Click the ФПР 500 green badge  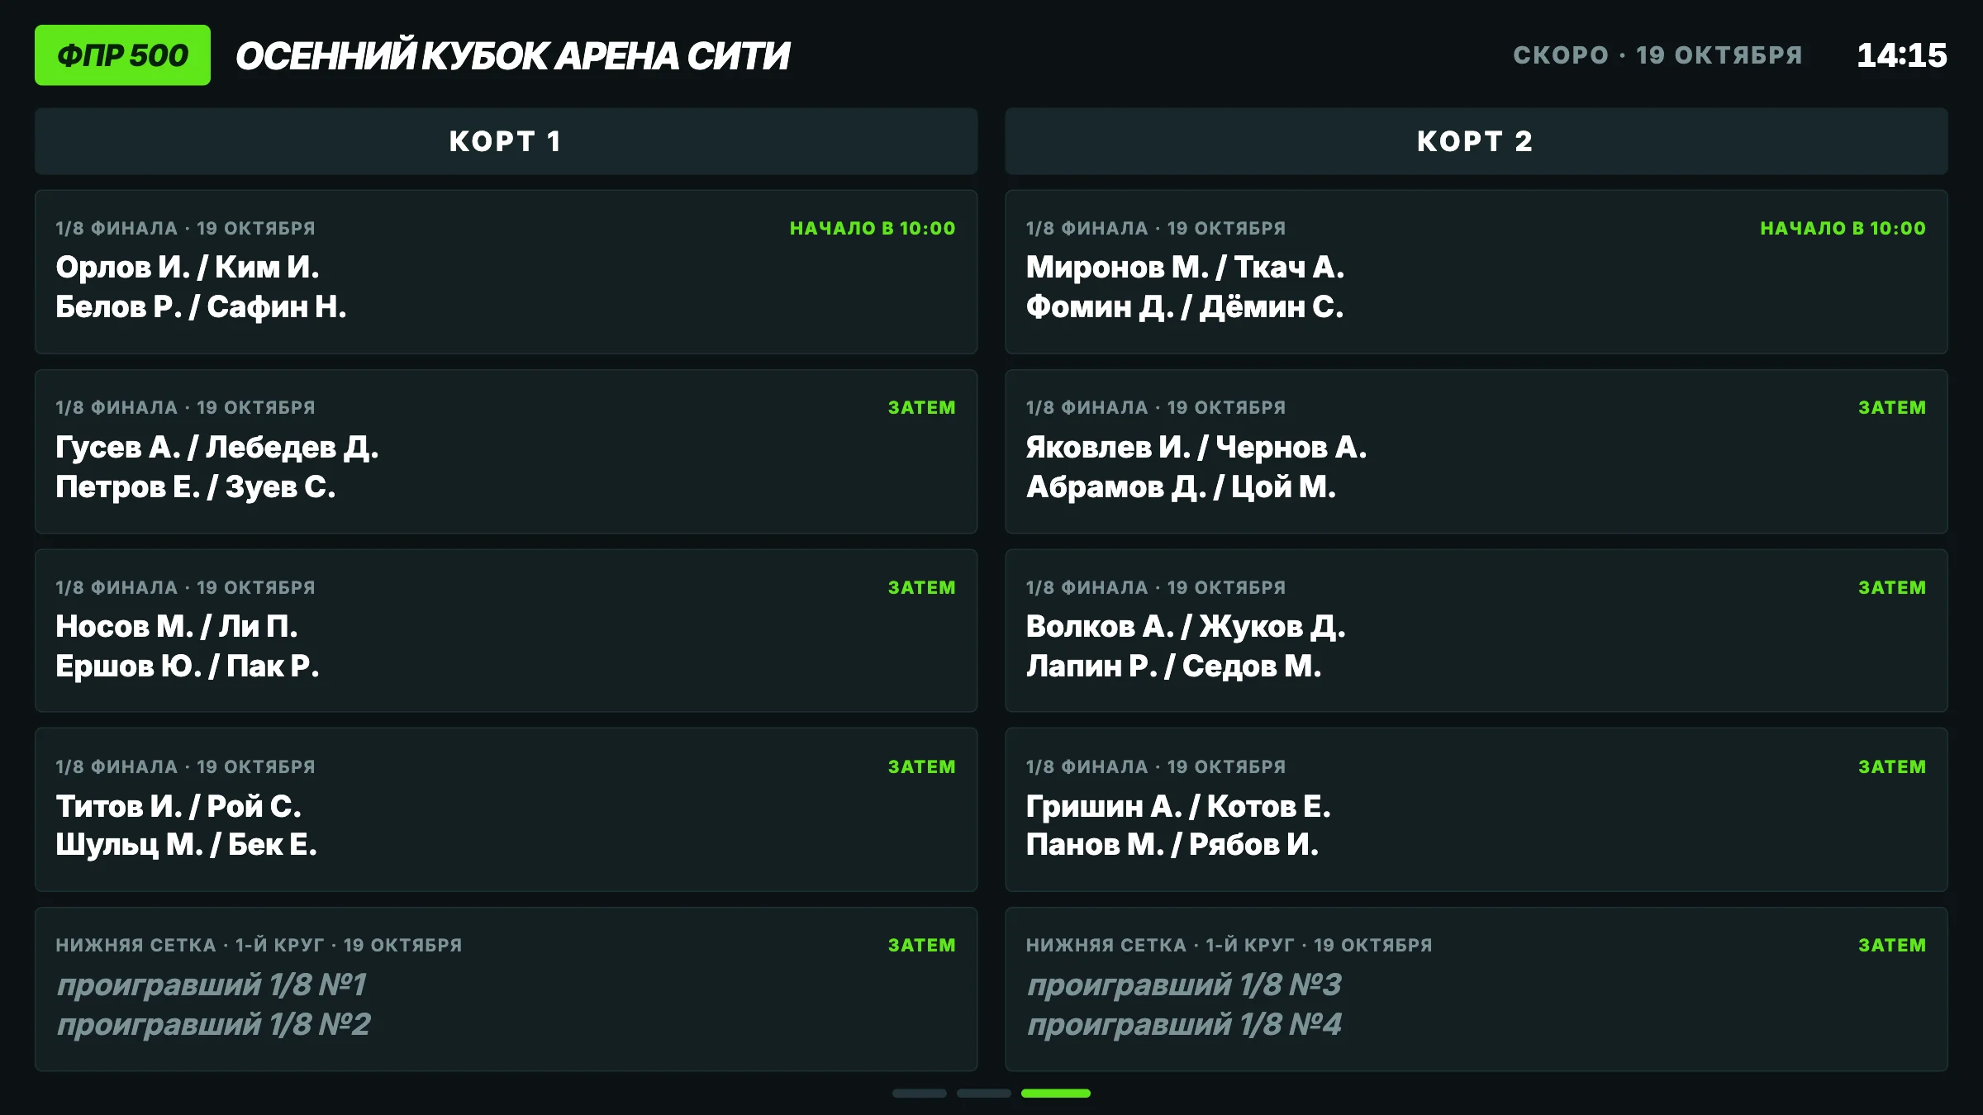click(x=122, y=55)
